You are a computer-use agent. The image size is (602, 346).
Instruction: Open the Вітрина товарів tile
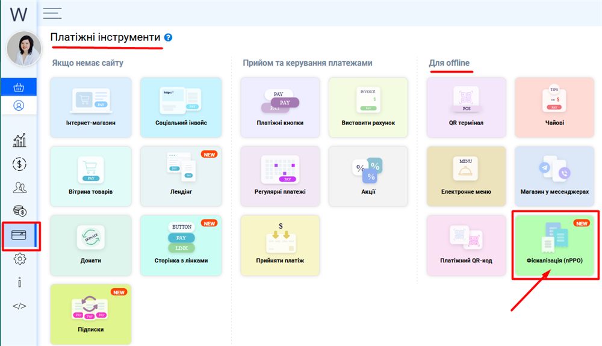(91, 176)
